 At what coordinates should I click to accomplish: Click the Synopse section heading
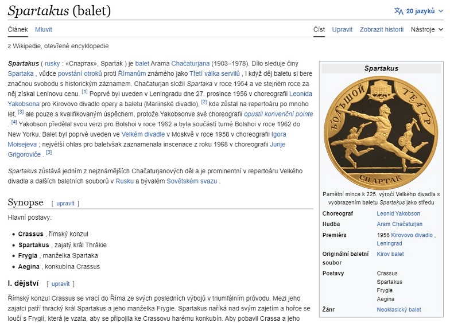click(25, 202)
